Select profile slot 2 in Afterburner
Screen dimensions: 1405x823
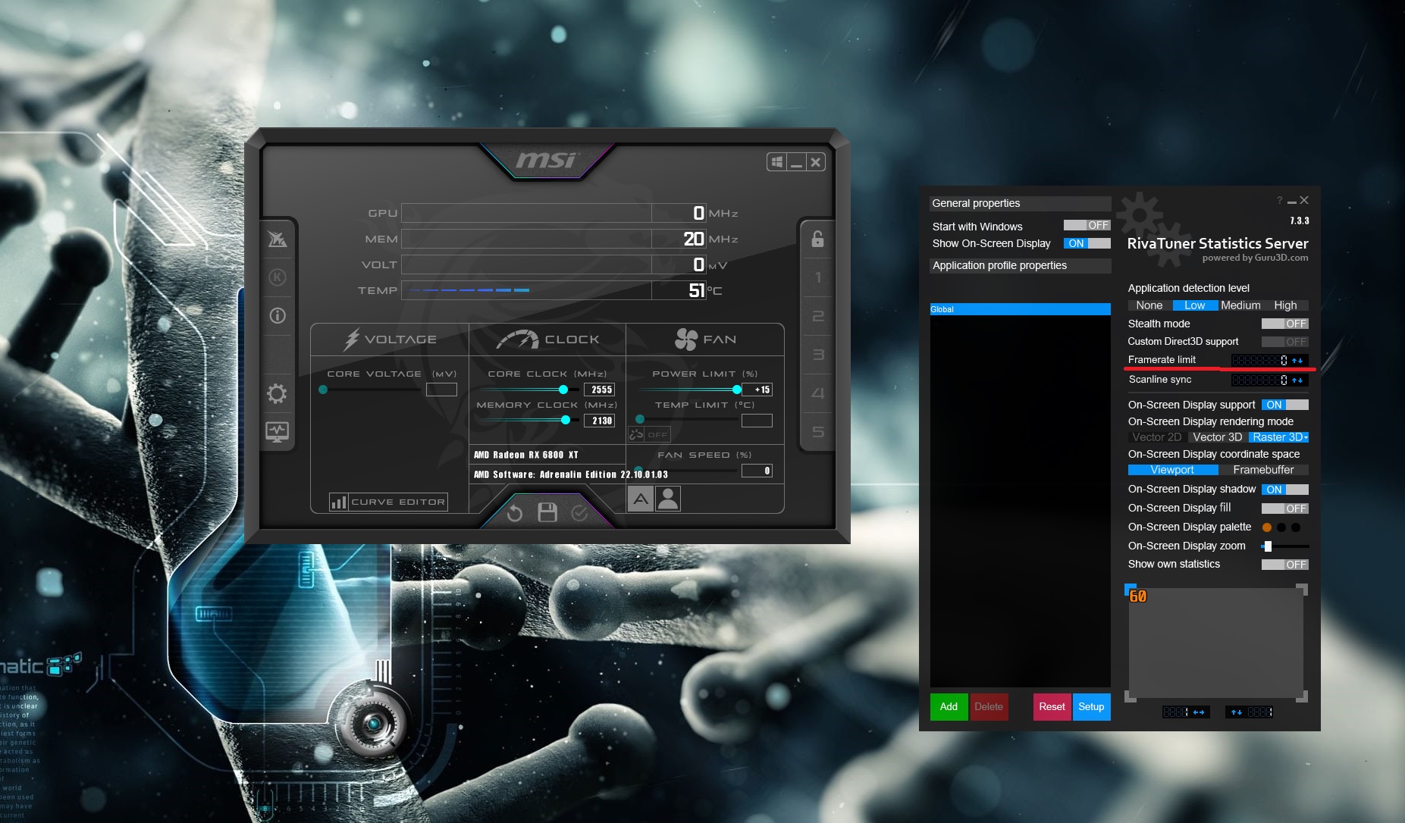(x=817, y=316)
